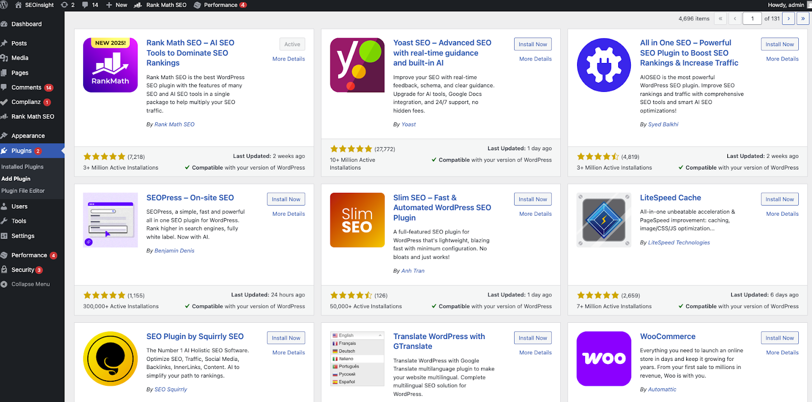Open Installed Plugins submenu item
Screen dimensions: 812x402
pos(22,166)
